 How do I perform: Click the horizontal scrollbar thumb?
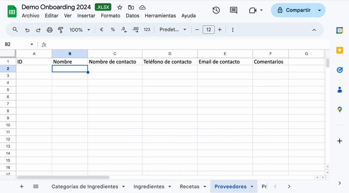(63, 177)
